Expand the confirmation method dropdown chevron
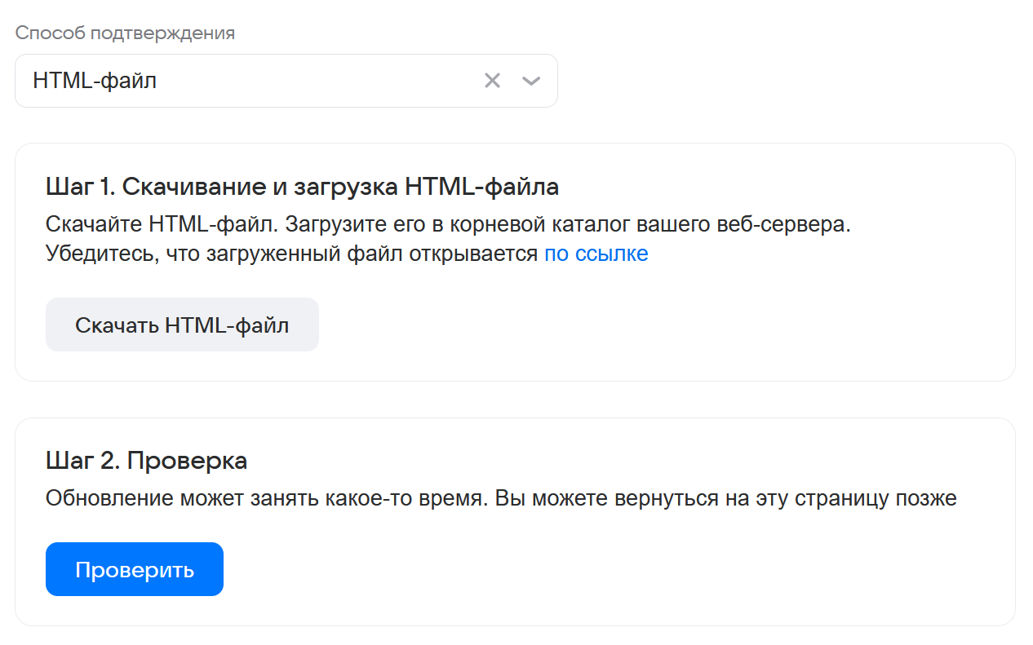The width and height of the screenshot is (1033, 645). coord(531,80)
